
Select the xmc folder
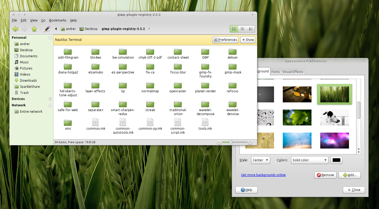coord(68,125)
